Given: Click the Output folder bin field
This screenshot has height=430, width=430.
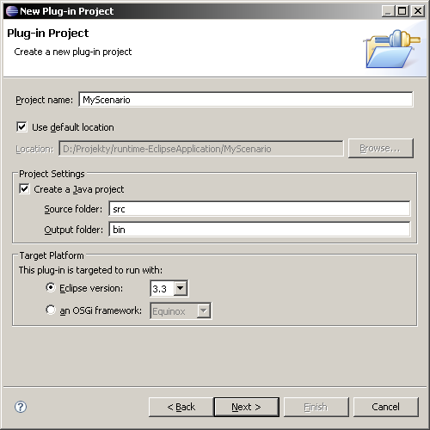Looking at the screenshot, I should tap(260, 230).
